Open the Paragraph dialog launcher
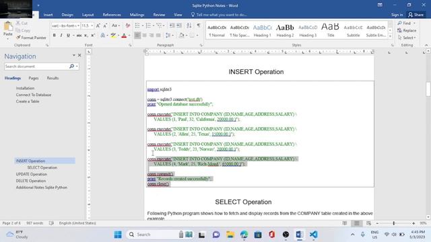 tap(201, 45)
